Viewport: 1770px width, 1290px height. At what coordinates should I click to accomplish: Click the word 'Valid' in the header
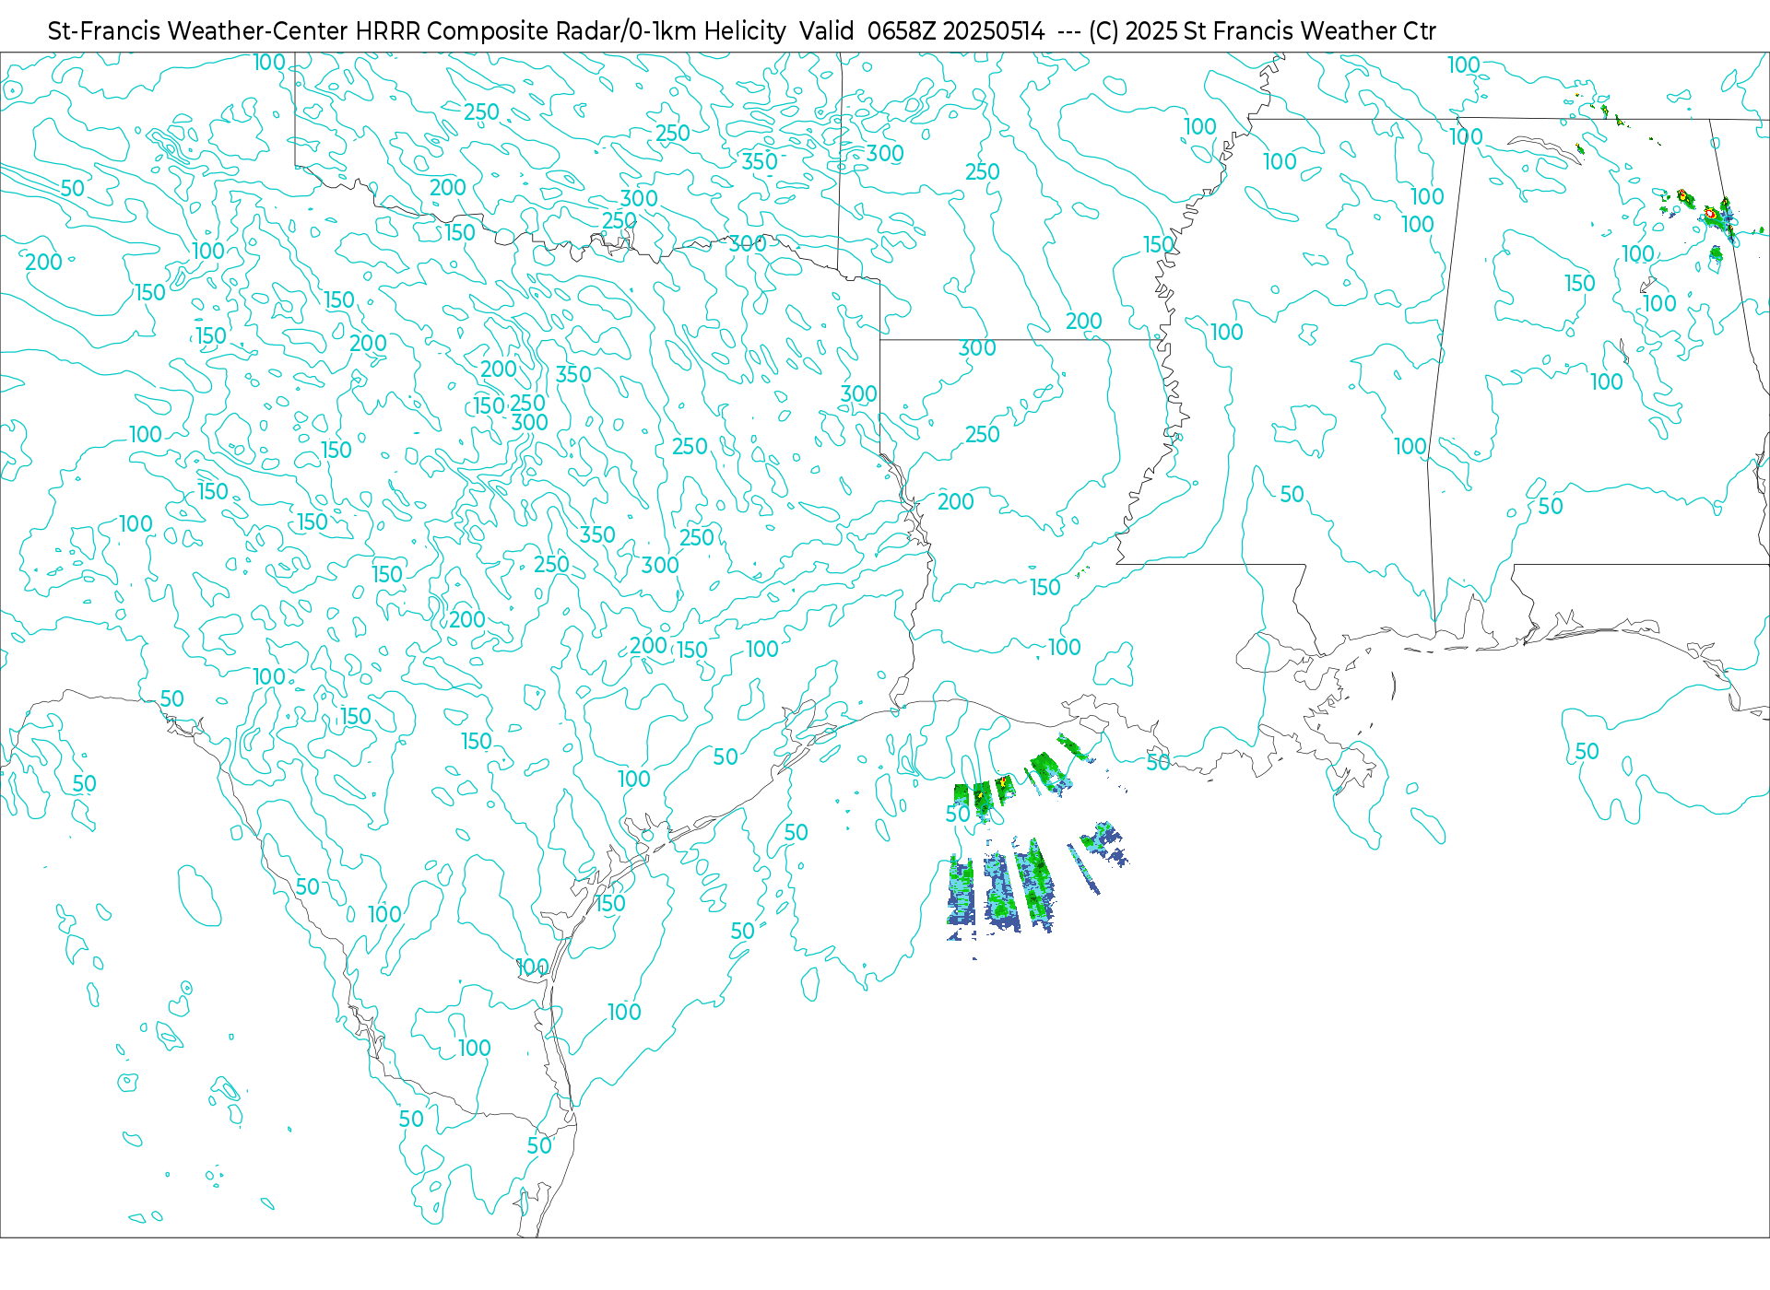point(826,31)
